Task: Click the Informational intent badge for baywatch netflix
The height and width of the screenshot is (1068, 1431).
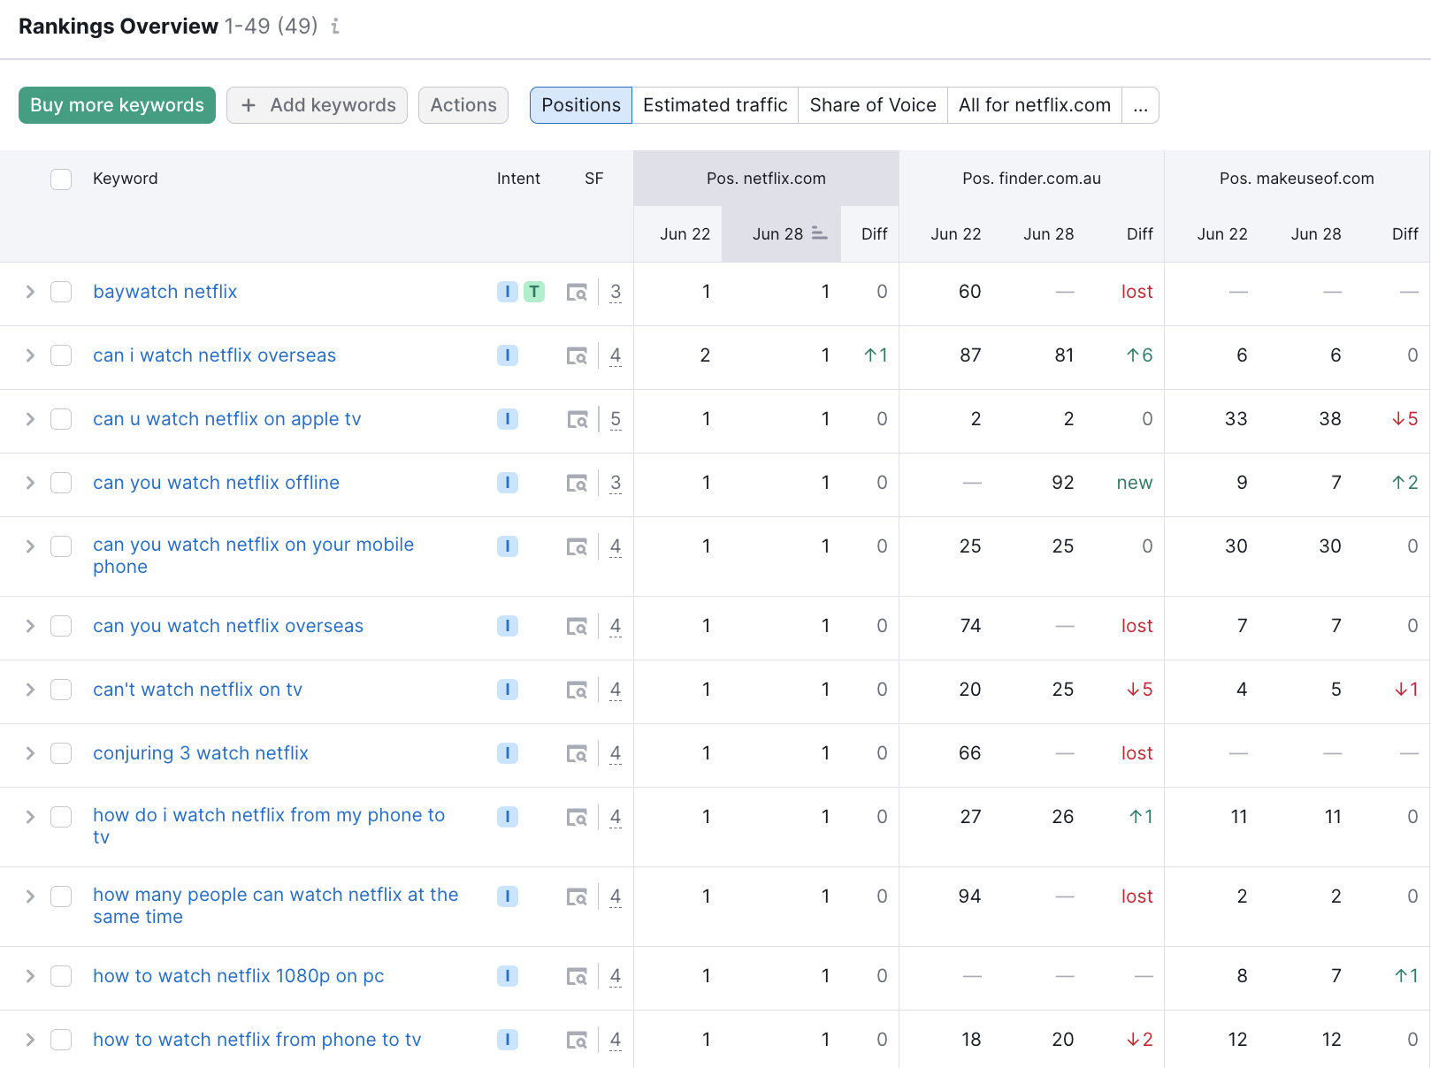Action: [x=508, y=292]
